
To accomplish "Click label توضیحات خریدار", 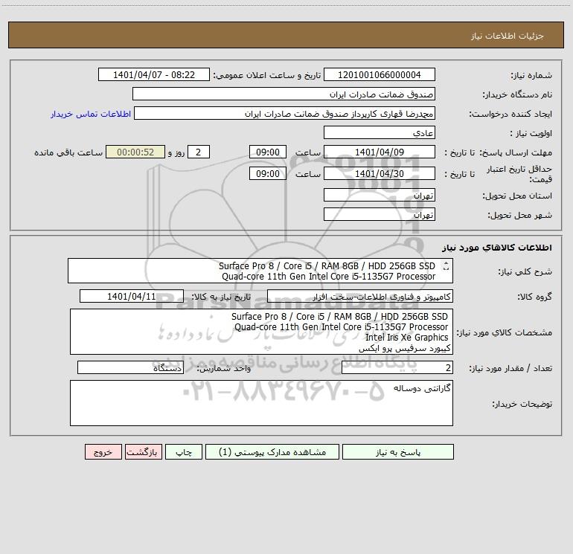I will [522, 404].
